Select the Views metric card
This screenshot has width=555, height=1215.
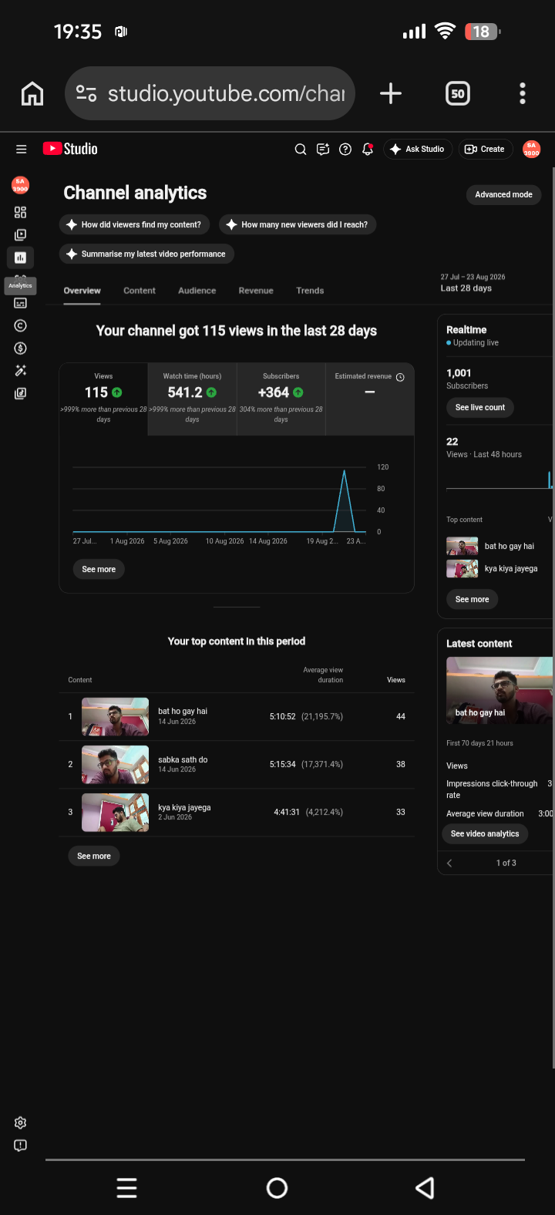[103, 399]
